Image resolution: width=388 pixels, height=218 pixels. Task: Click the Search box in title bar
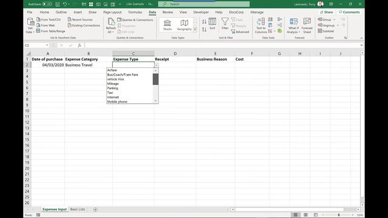(204, 4)
